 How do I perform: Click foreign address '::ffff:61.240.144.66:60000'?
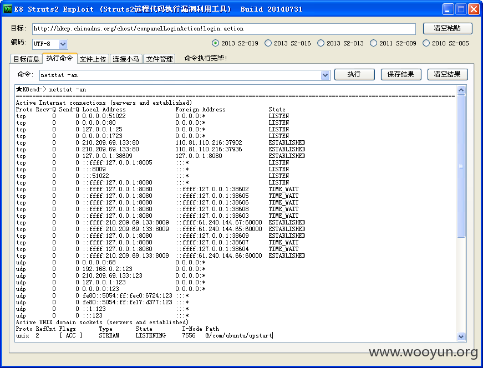219,256
